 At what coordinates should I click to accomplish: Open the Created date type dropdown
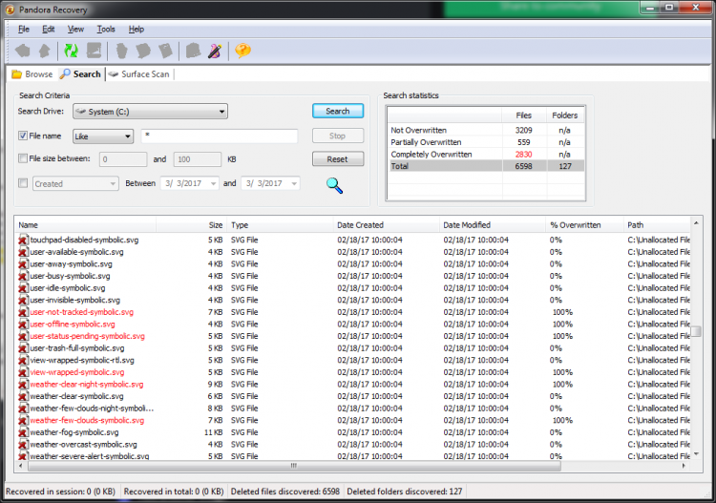(75, 183)
